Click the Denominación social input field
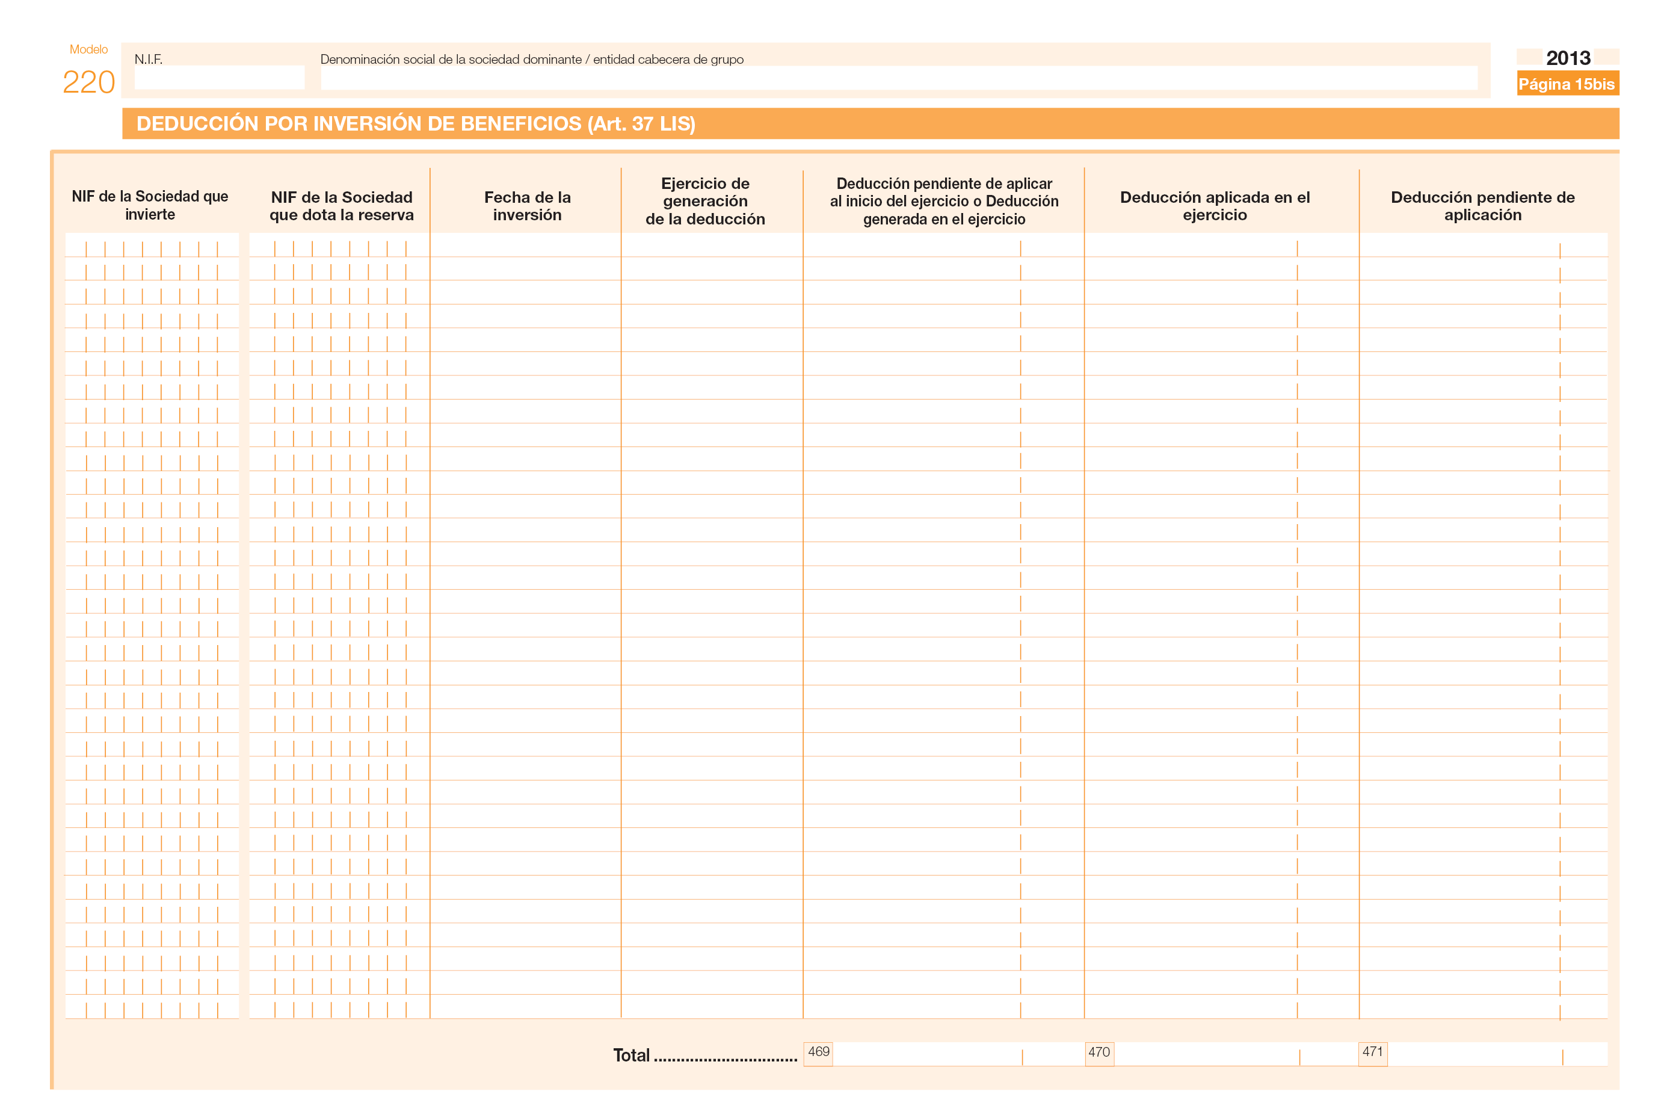 coord(899,78)
